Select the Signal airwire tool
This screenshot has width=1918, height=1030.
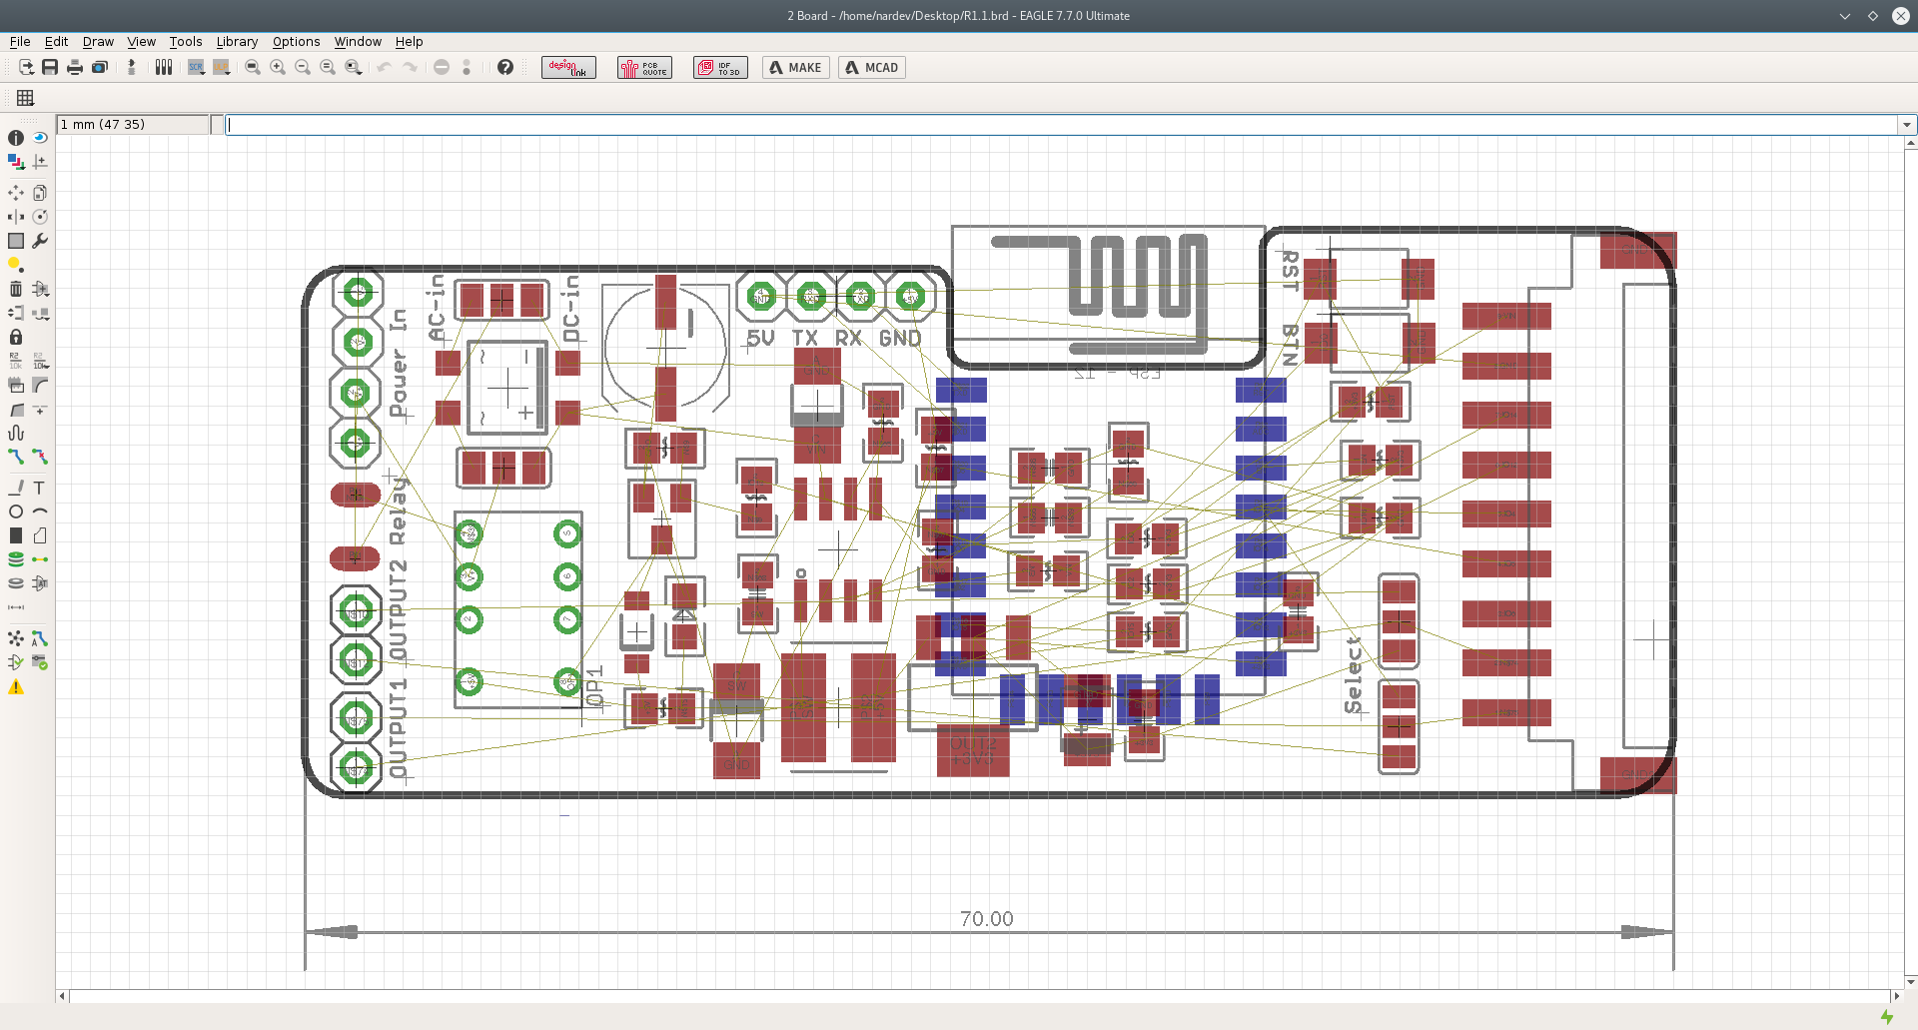tap(40, 559)
